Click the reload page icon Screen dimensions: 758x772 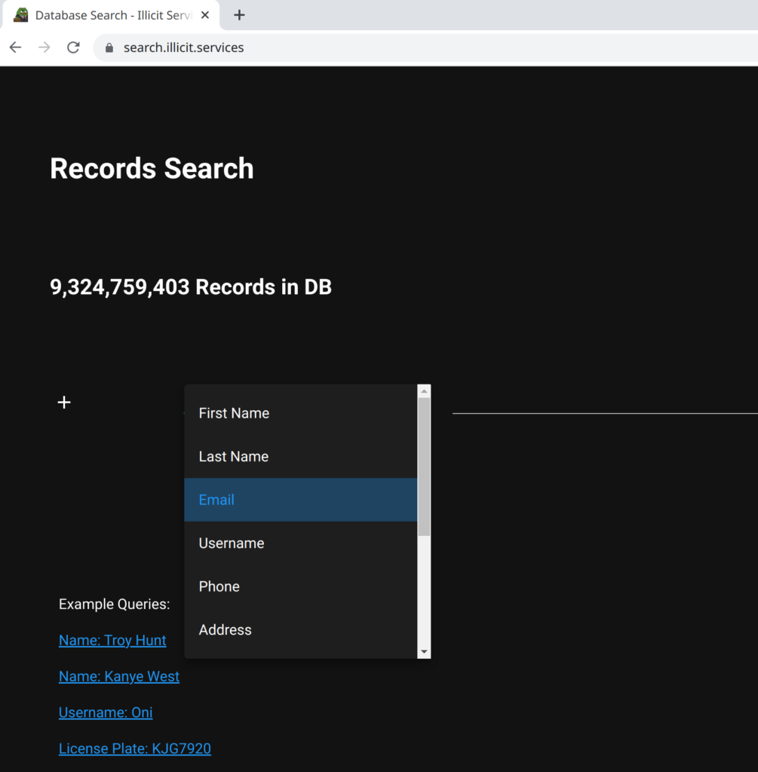pos(73,47)
